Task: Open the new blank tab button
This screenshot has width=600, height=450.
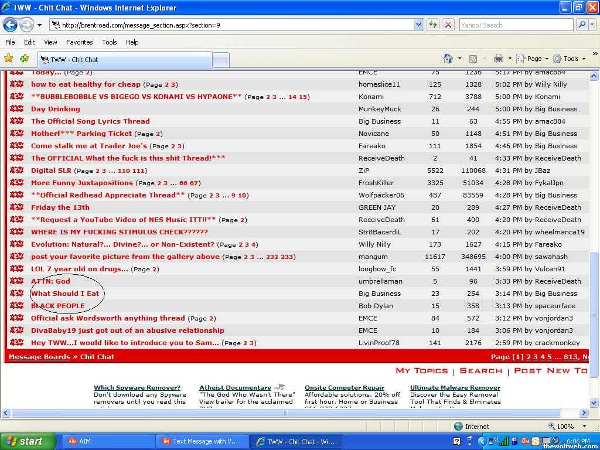Action: tap(220, 60)
